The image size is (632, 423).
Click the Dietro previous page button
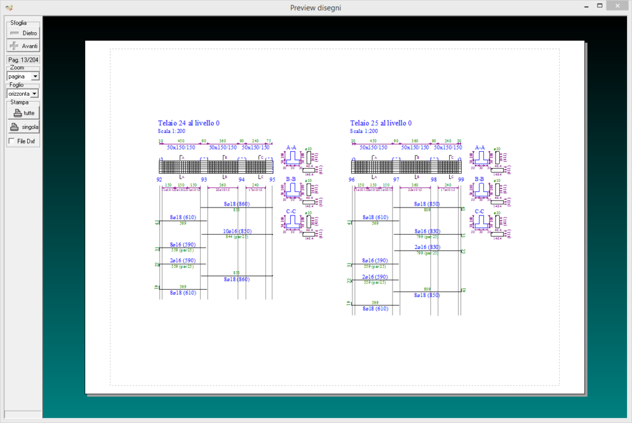[x=23, y=32]
